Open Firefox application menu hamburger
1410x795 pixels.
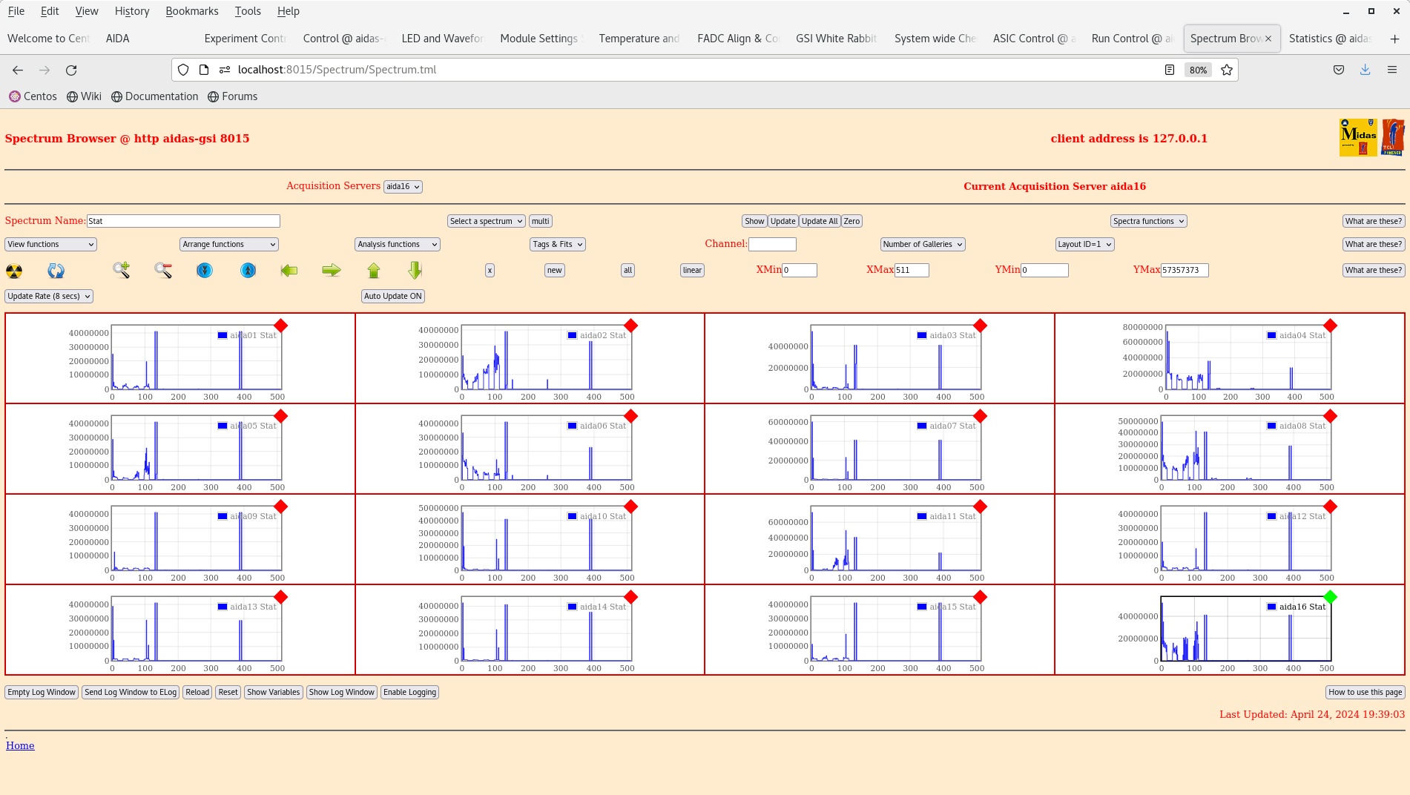[x=1392, y=70]
